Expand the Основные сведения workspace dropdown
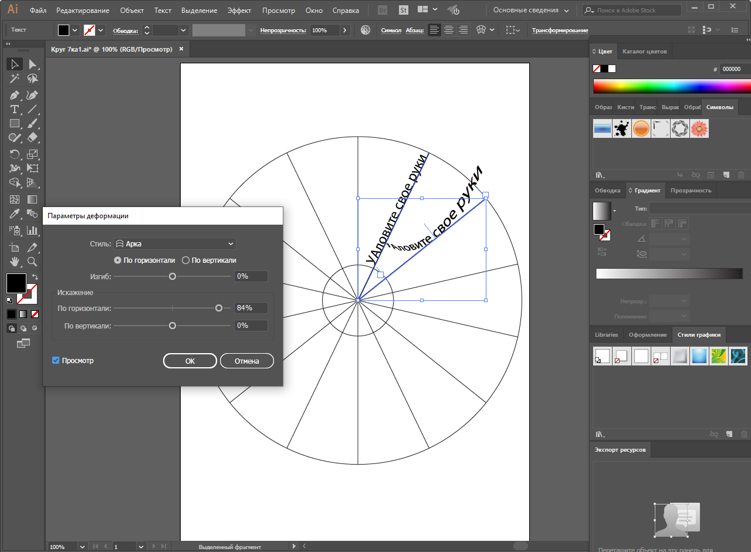 532,11
